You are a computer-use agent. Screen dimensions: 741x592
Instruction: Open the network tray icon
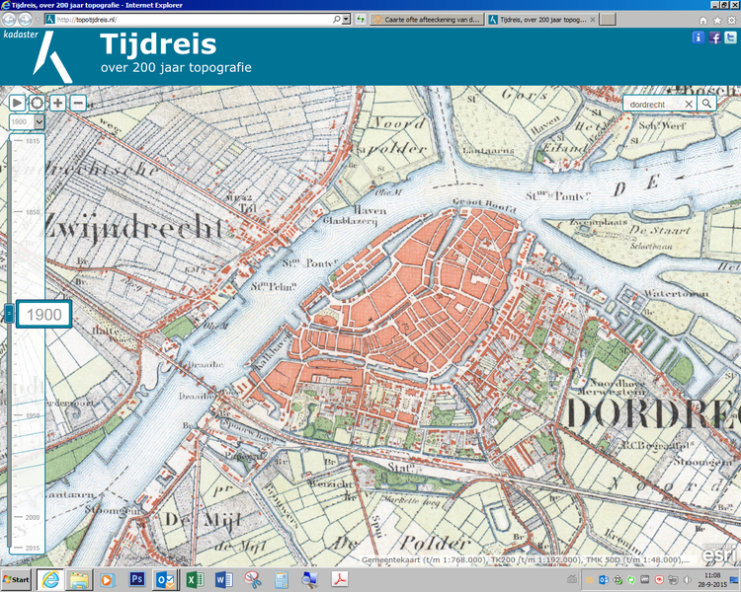674,579
